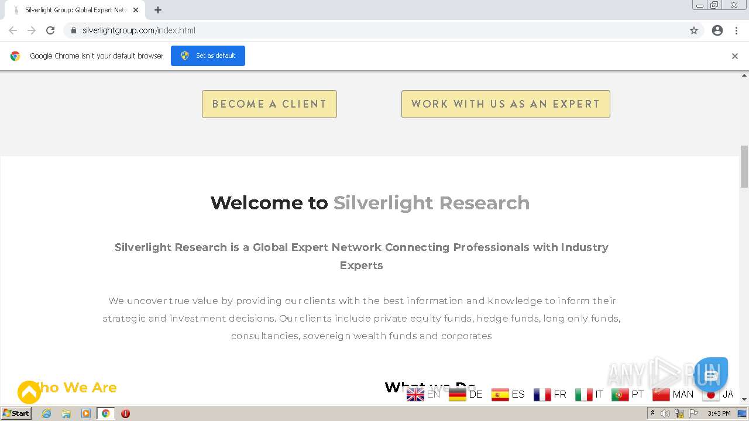Open the volume control in system tray
The height and width of the screenshot is (421, 749).
click(x=665, y=413)
